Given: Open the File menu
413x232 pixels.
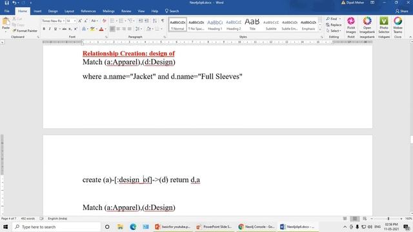Looking at the screenshot, I should coord(7,11).
